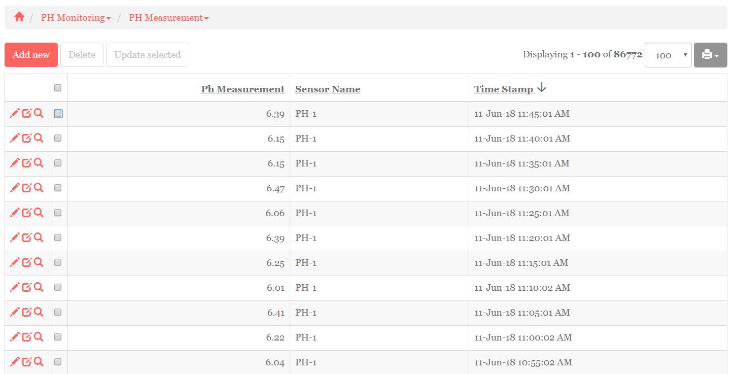Click pencil edit icon for 11:30:01 AM row
The width and height of the screenshot is (734, 374).
tap(15, 188)
